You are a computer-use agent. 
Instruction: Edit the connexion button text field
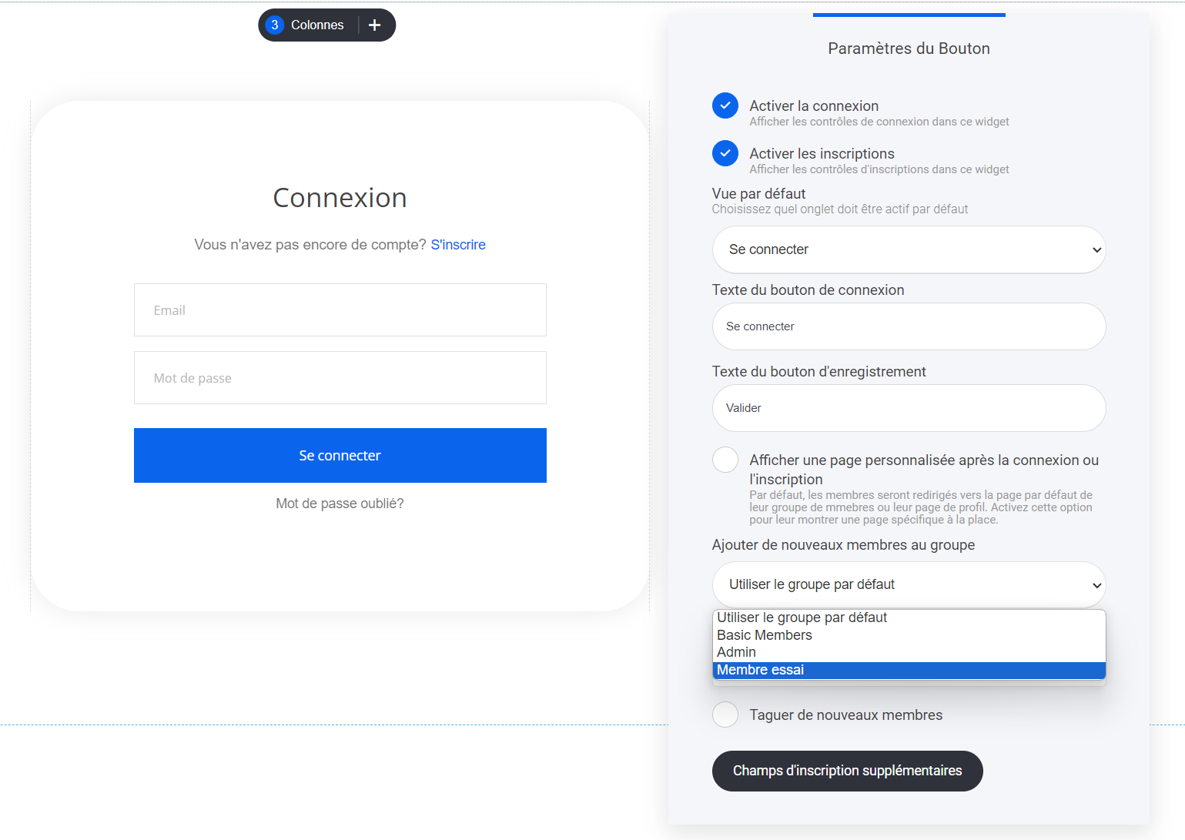(909, 326)
